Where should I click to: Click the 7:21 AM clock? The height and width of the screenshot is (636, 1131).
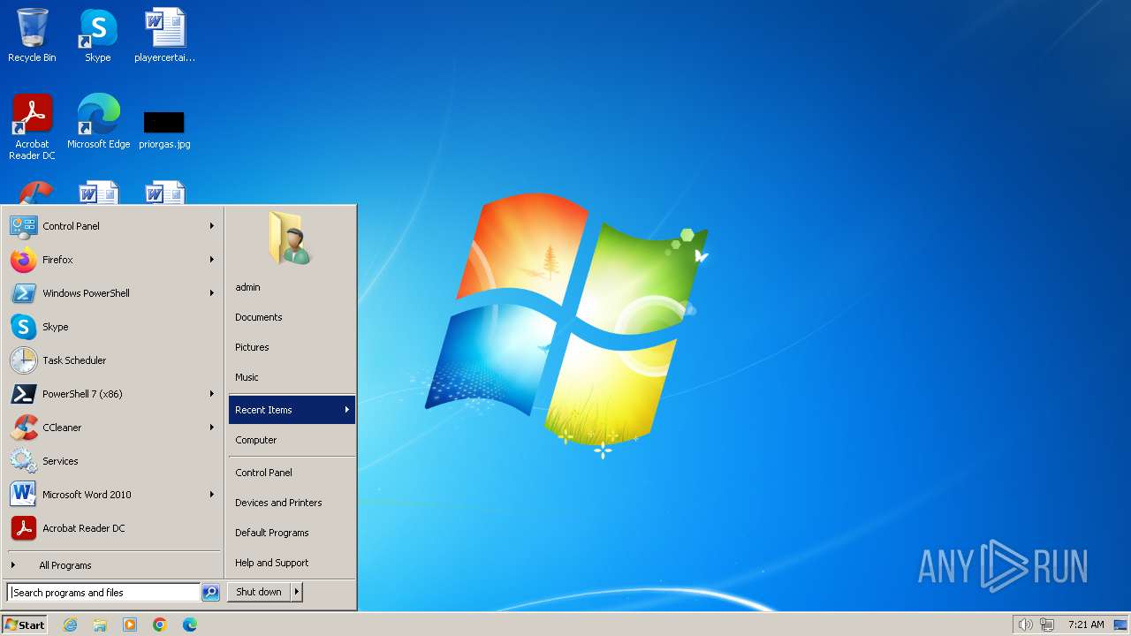click(x=1086, y=625)
